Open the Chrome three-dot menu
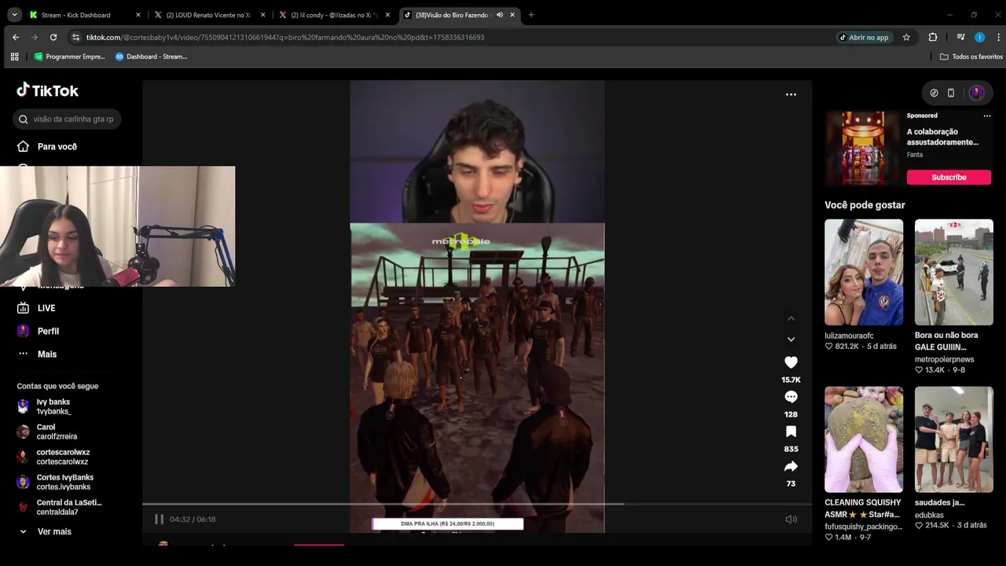The width and height of the screenshot is (1006, 566). point(997,37)
